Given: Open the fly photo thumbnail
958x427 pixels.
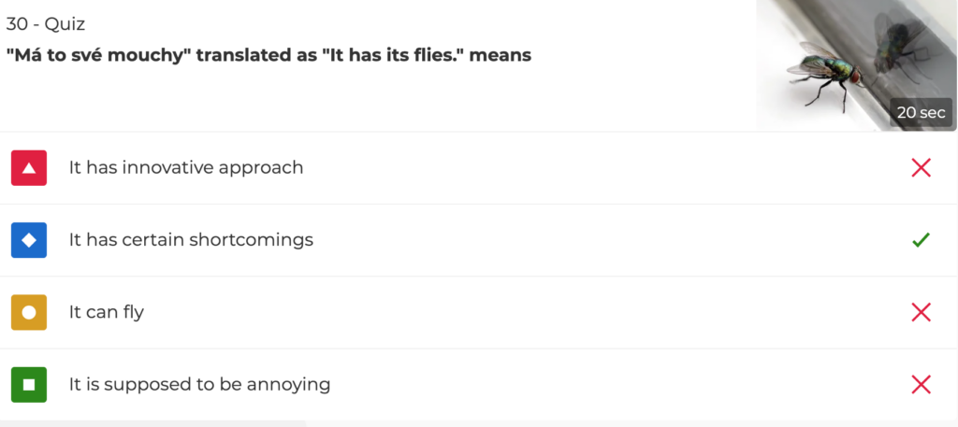Looking at the screenshot, I should (x=857, y=65).
